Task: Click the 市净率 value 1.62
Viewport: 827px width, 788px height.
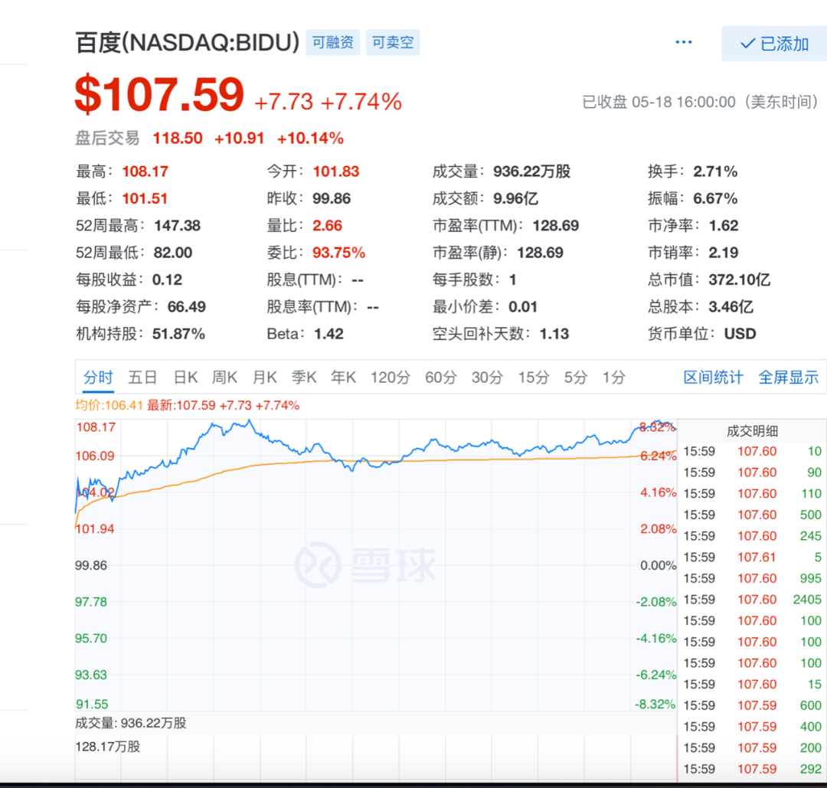Action: pyautogui.click(x=724, y=226)
